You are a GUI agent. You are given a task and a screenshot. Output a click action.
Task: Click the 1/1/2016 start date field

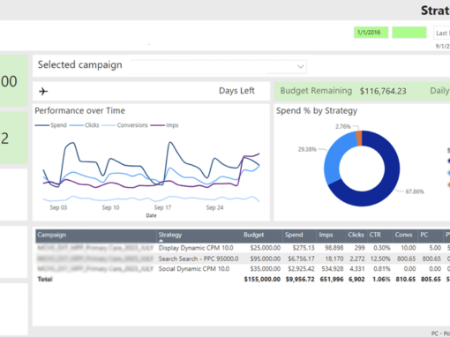371,33
